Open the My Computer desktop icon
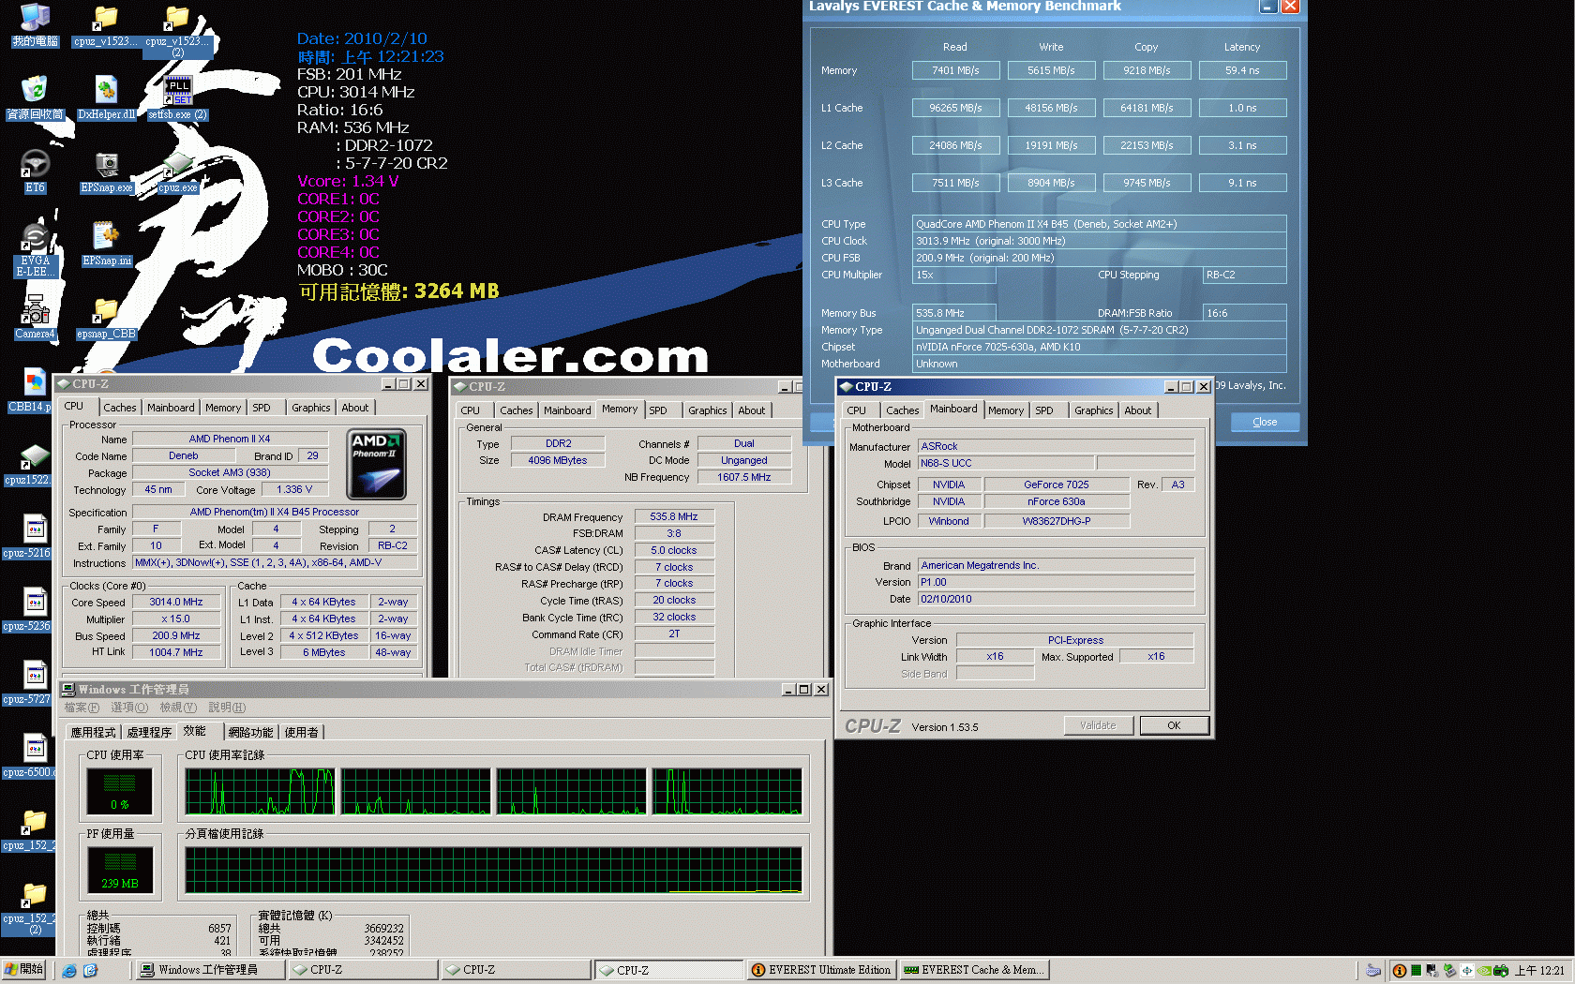Viewport: 1575px width, 984px height. click(35, 24)
